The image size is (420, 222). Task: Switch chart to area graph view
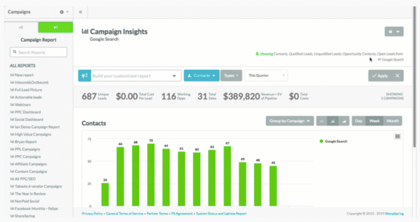(x=344, y=121)
